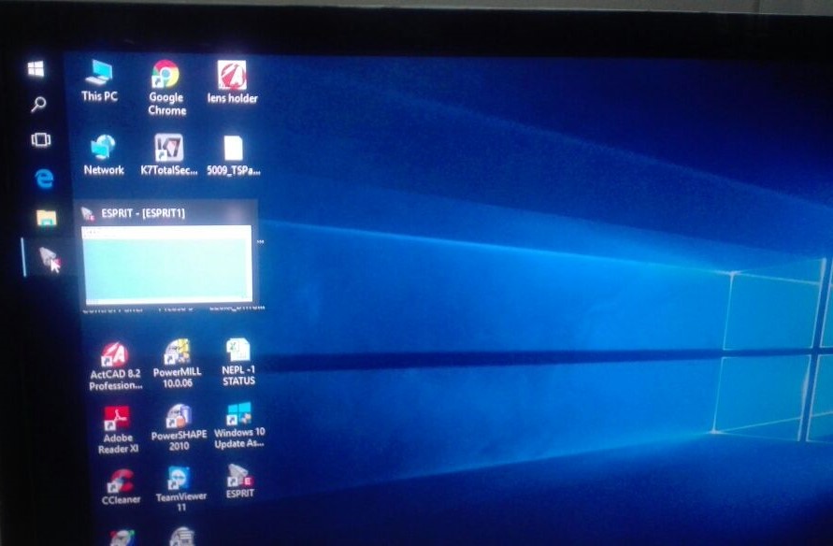Viewport: 833px width, 546px height.
Task: Select the Adobe Reader XI shortcut
Action: [116, 418]
